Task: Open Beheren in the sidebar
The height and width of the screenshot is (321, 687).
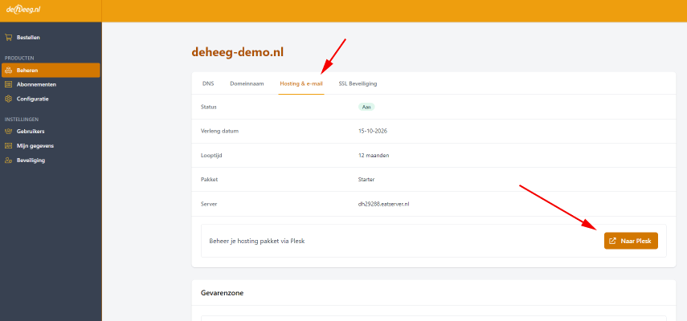Action: point(51,70)
